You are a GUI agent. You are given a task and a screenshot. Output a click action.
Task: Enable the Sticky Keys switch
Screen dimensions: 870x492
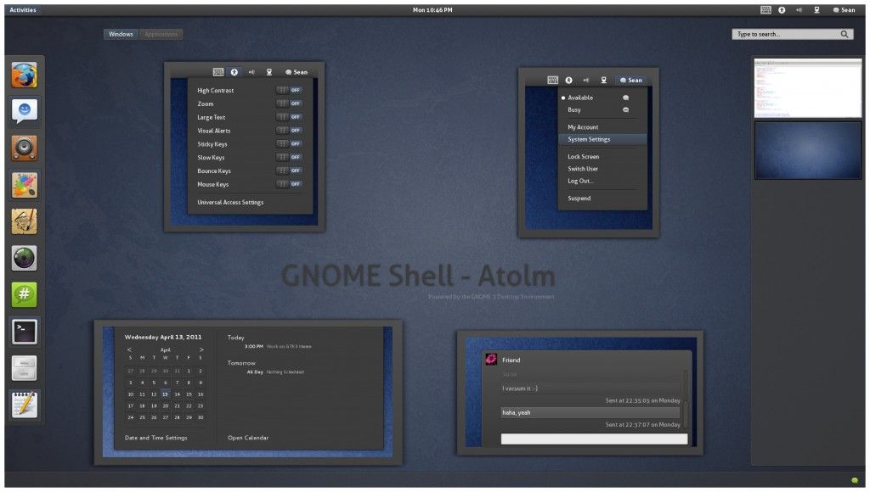tap(289, 143)
